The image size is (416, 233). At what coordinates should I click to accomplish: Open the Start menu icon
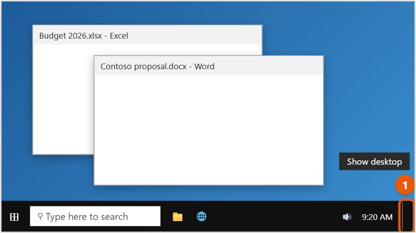(14, 217)
